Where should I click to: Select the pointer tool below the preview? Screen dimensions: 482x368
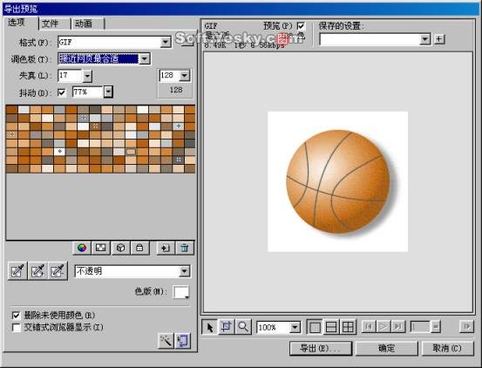[210, 327]
